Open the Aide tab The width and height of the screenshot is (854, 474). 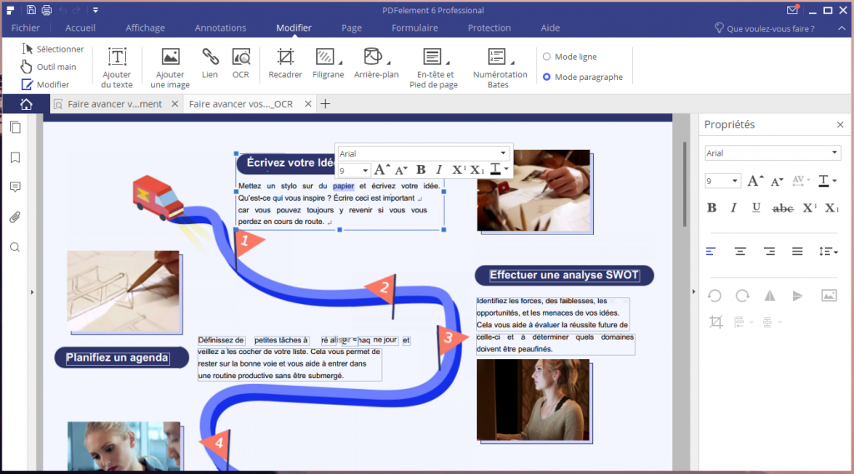click(550, 27)
